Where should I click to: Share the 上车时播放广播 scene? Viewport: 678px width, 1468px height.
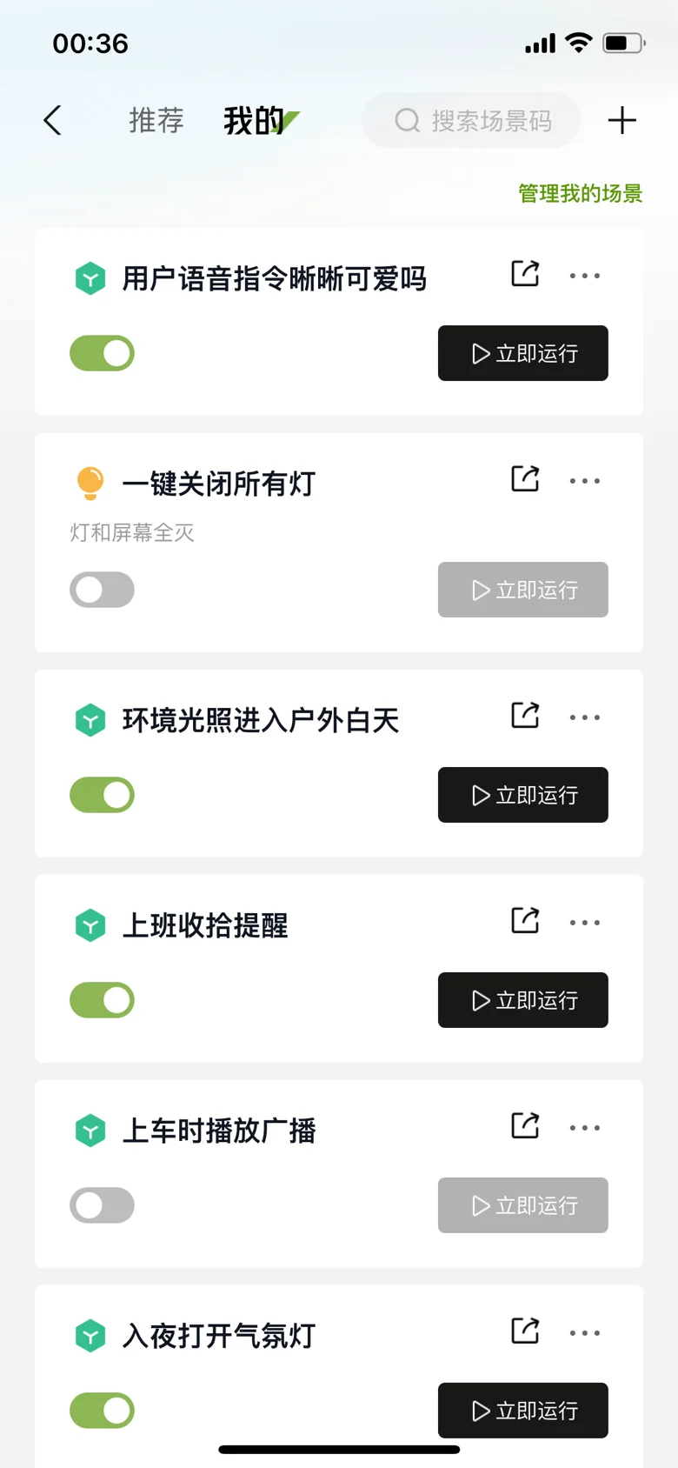[x=525, y=1126]
